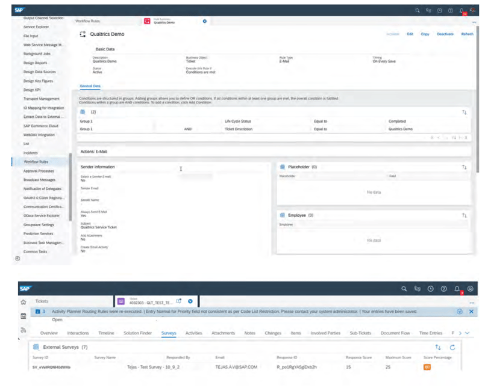Image resolution: width=482 pixels, height=388 pixels.
Task: Select Broadcast Messages in the left navigation
Action: [39, 180]
